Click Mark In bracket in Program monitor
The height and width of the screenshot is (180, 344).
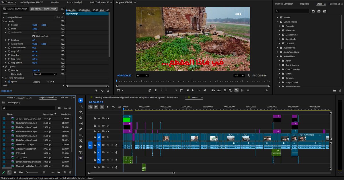click(x=162, y=90)
